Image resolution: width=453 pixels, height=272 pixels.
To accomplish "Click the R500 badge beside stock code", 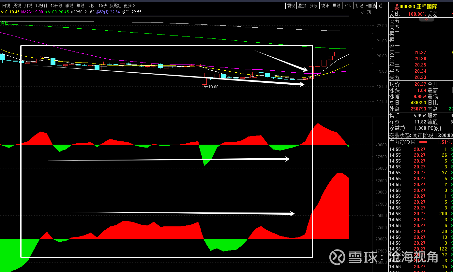I will point(397,6).
